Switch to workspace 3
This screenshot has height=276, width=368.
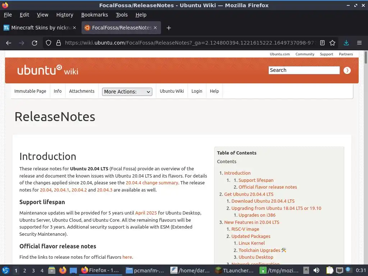click(x=33, y=271)
